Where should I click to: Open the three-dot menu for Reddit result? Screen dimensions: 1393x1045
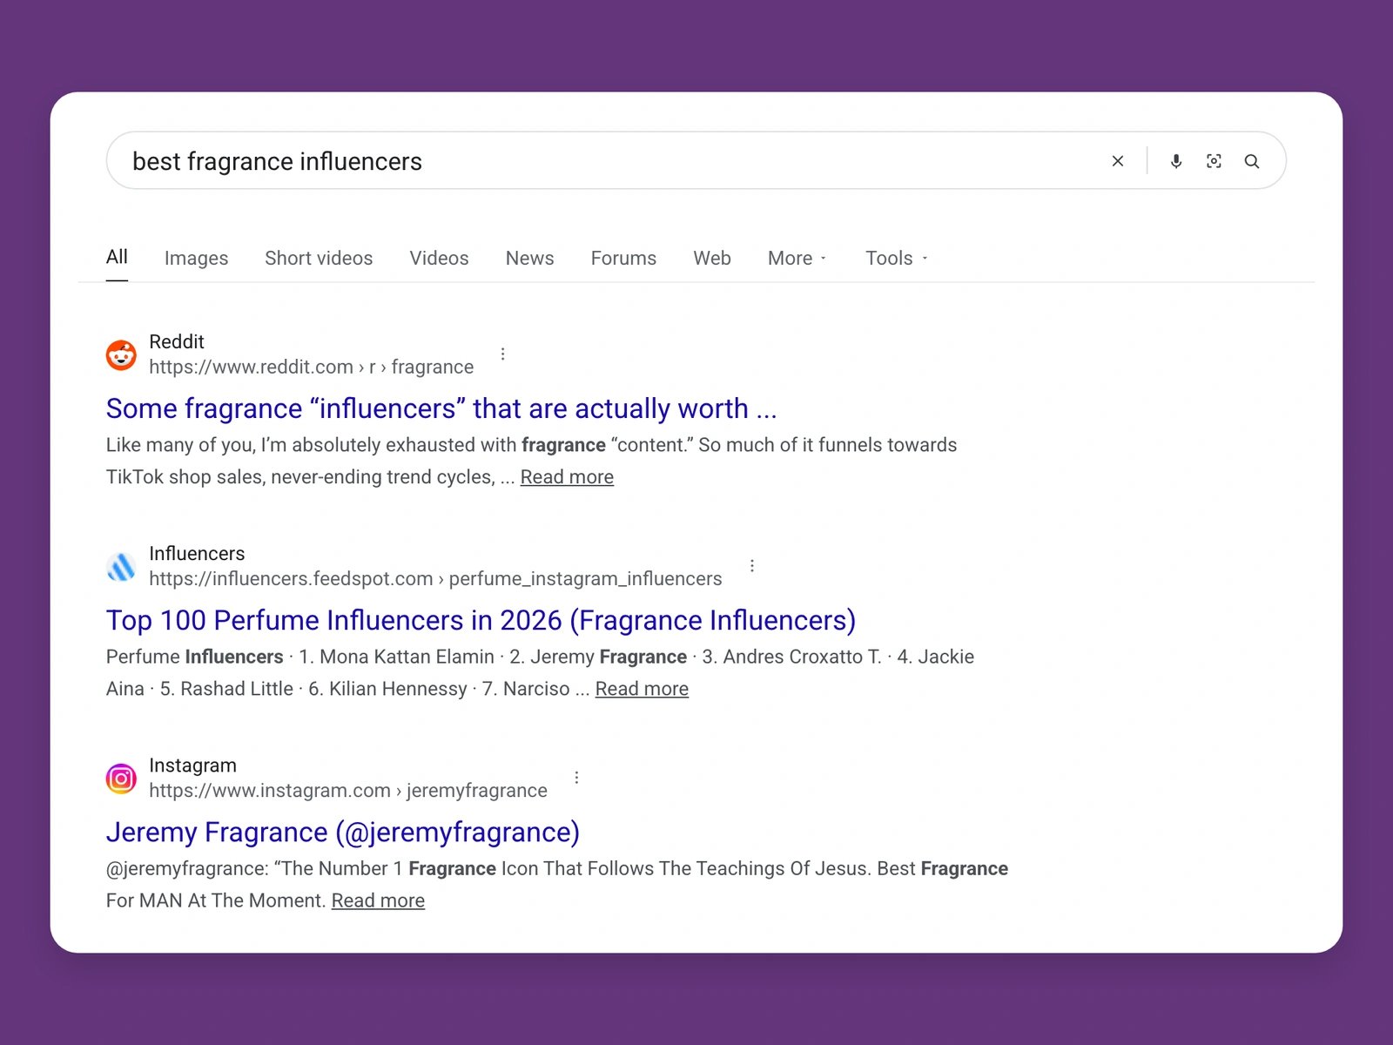[502, 354]
